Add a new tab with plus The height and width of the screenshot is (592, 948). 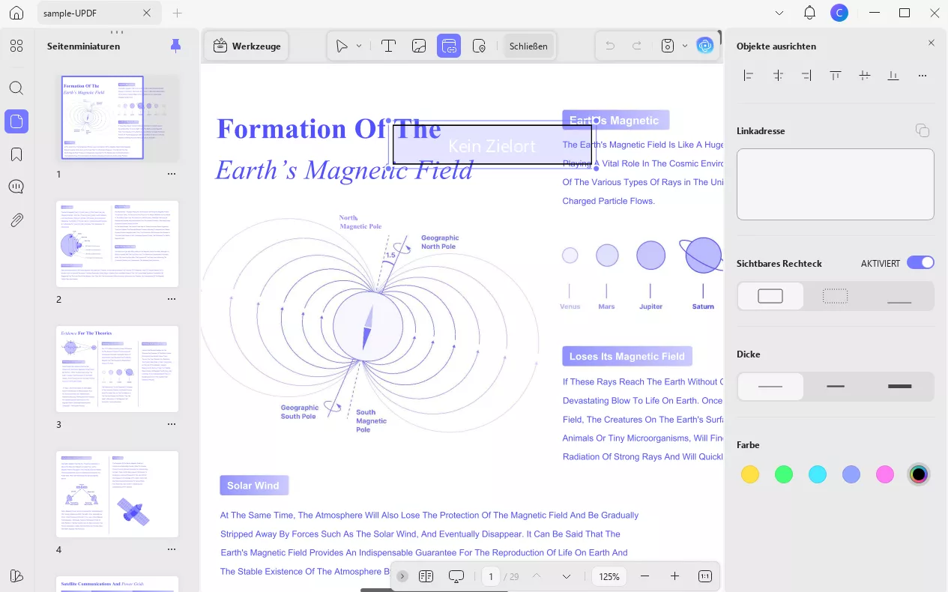coord(178,13)
